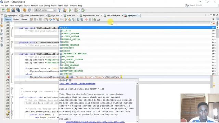Image resolution: width=219 pixels, height=123 pixels.
Task: Select ERROR_MESSAGE from completion list
Action: [138, 45]
